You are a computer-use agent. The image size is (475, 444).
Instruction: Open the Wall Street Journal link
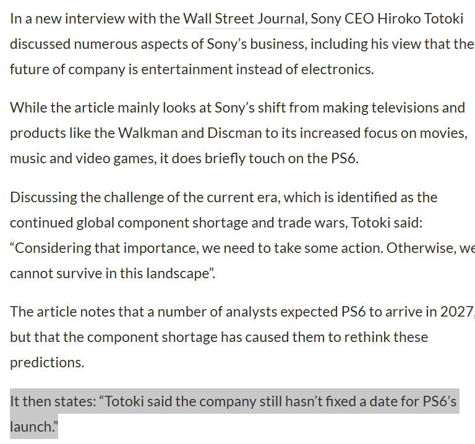[244, 19]
